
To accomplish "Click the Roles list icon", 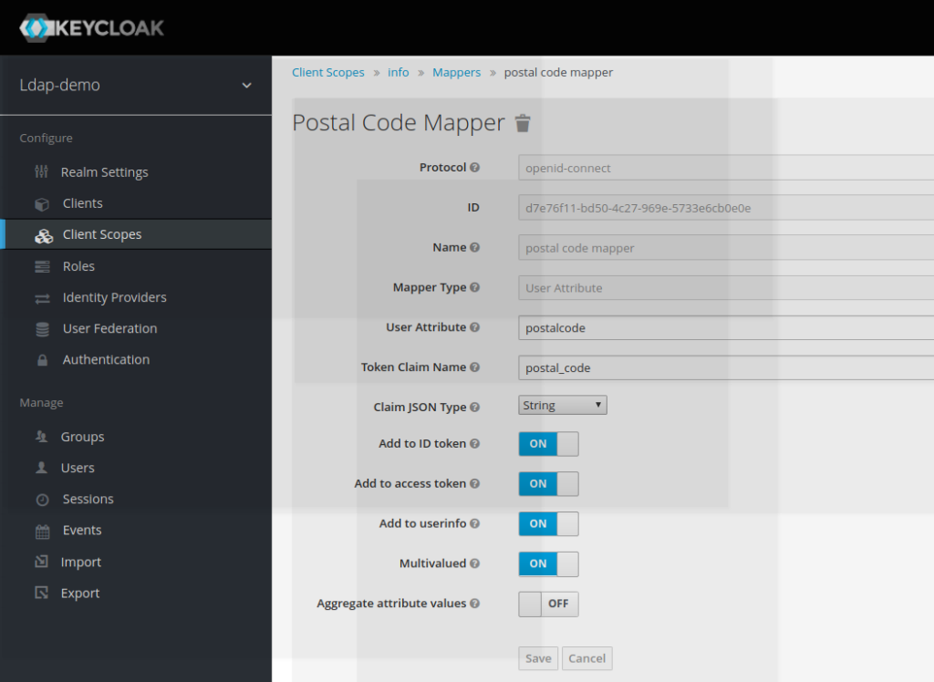I will [x=42, y=266].
